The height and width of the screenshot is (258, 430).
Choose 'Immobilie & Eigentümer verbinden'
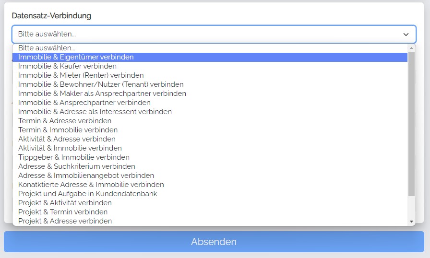76,57
